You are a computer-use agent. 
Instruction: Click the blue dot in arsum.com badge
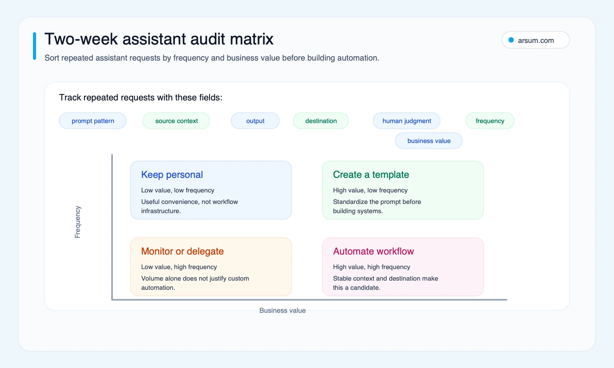[x=511, y=40]
